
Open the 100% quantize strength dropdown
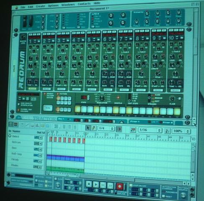[x=181, y=131]
